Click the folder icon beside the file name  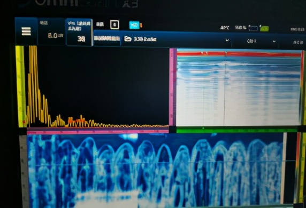point(128,39)
